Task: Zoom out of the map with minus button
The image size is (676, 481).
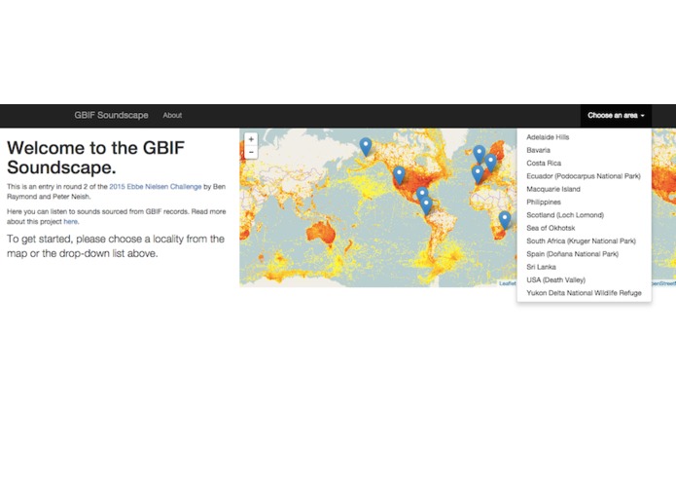Action: 251,152
